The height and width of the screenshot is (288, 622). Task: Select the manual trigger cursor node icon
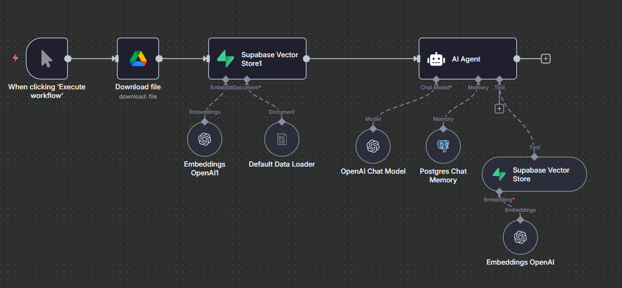point(47,58)
